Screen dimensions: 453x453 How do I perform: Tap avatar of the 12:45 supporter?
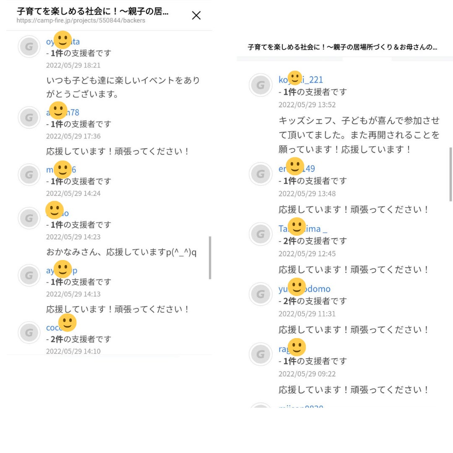point(260,234)
